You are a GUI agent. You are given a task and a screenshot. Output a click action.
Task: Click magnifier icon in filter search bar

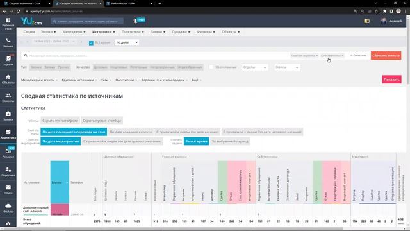[x=26, y=56]
